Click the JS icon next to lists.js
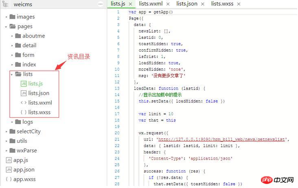298x188 pixels. pyautogui.click(x=24, y=84)
